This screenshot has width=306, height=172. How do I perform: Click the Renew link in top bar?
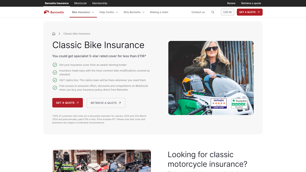pos(231,3)
